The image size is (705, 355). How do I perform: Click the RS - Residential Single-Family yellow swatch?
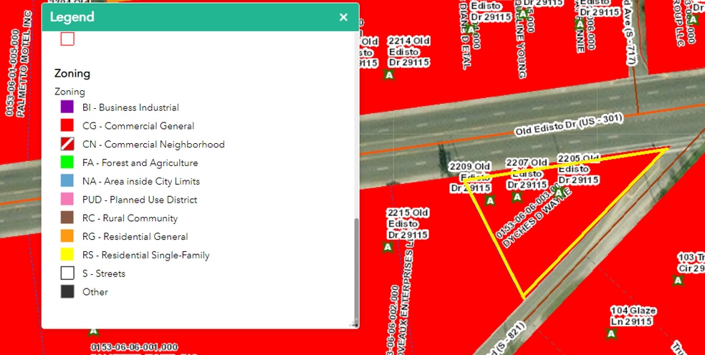coord(67,255)
